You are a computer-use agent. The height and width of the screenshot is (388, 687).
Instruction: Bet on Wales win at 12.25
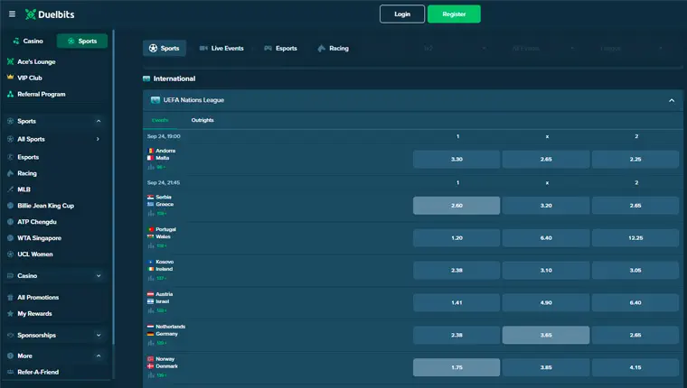(635, 238)
